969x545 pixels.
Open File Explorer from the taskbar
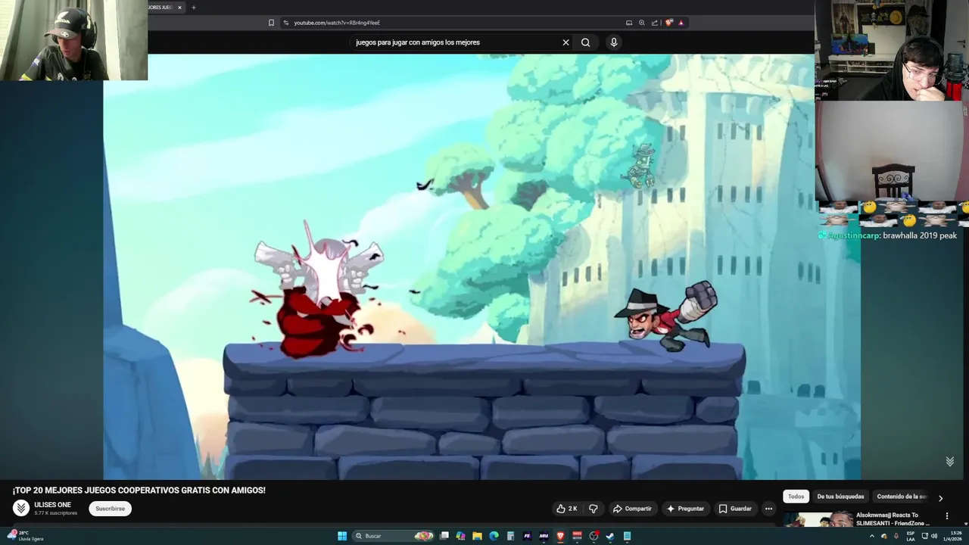pos(477,536)
